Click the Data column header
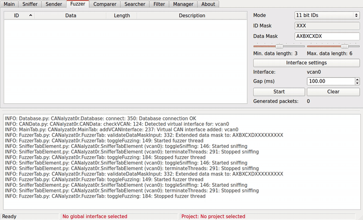 [71, 16]
